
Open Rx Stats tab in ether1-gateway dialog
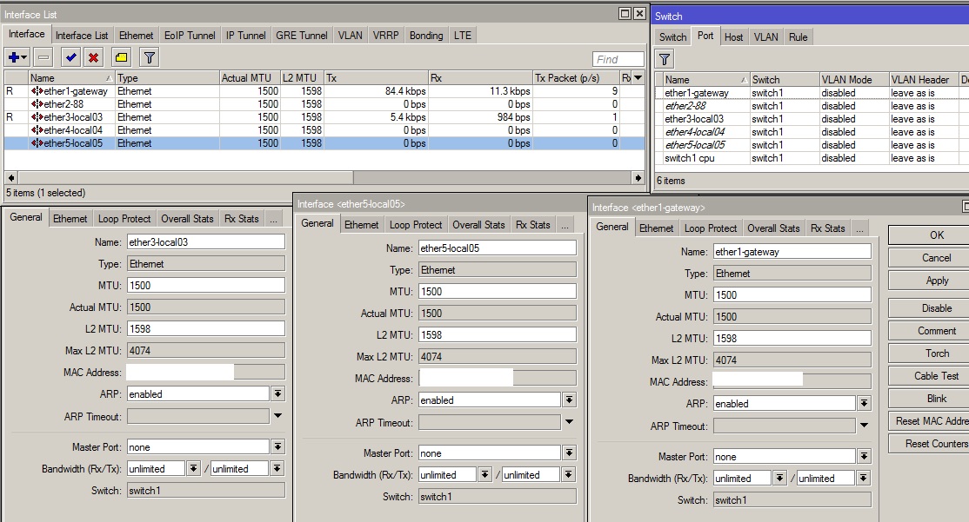point(827,228)
